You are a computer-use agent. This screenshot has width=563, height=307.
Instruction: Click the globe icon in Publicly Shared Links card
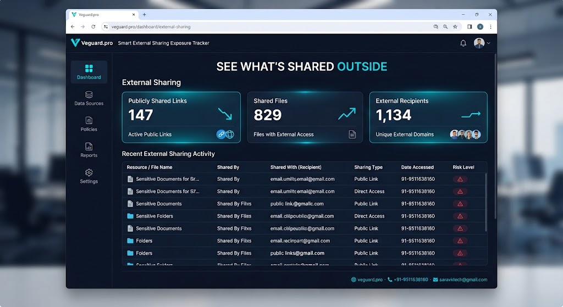click(230, 134)
